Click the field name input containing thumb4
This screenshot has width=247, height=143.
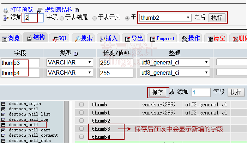[x=20, y=73]
